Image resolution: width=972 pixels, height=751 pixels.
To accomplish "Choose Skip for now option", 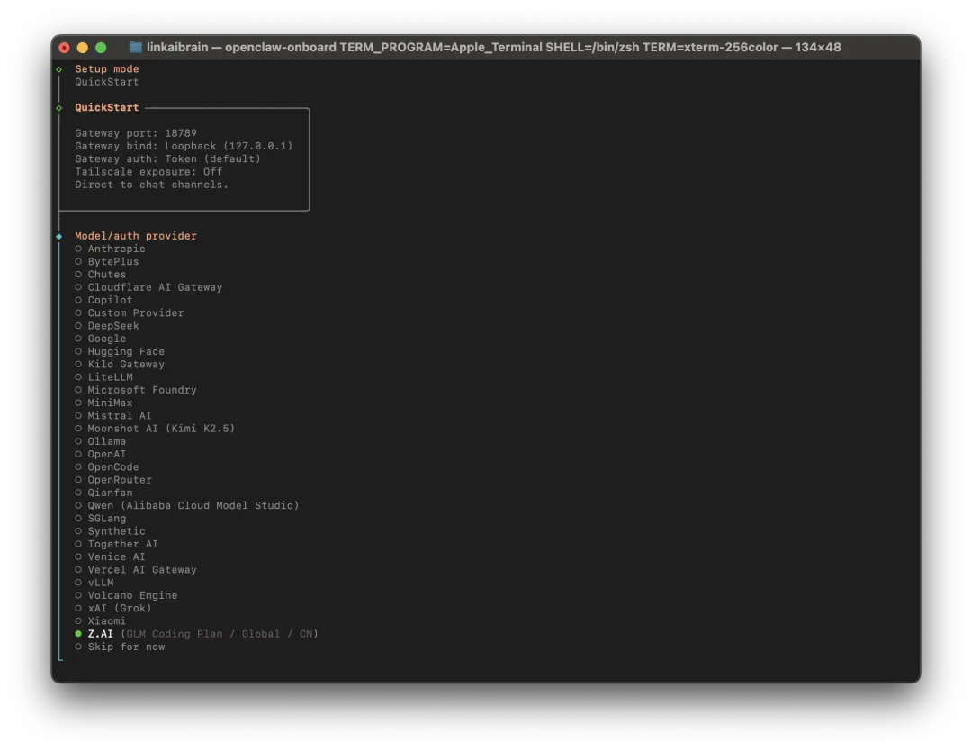I will [120, 647].
